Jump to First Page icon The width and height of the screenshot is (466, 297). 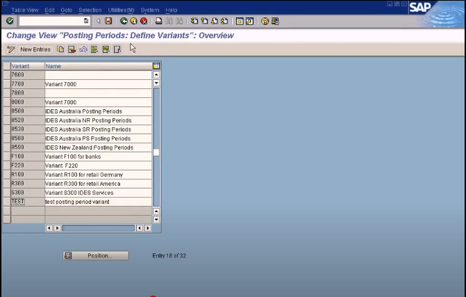pyautogui.click(x=194, y=21)
